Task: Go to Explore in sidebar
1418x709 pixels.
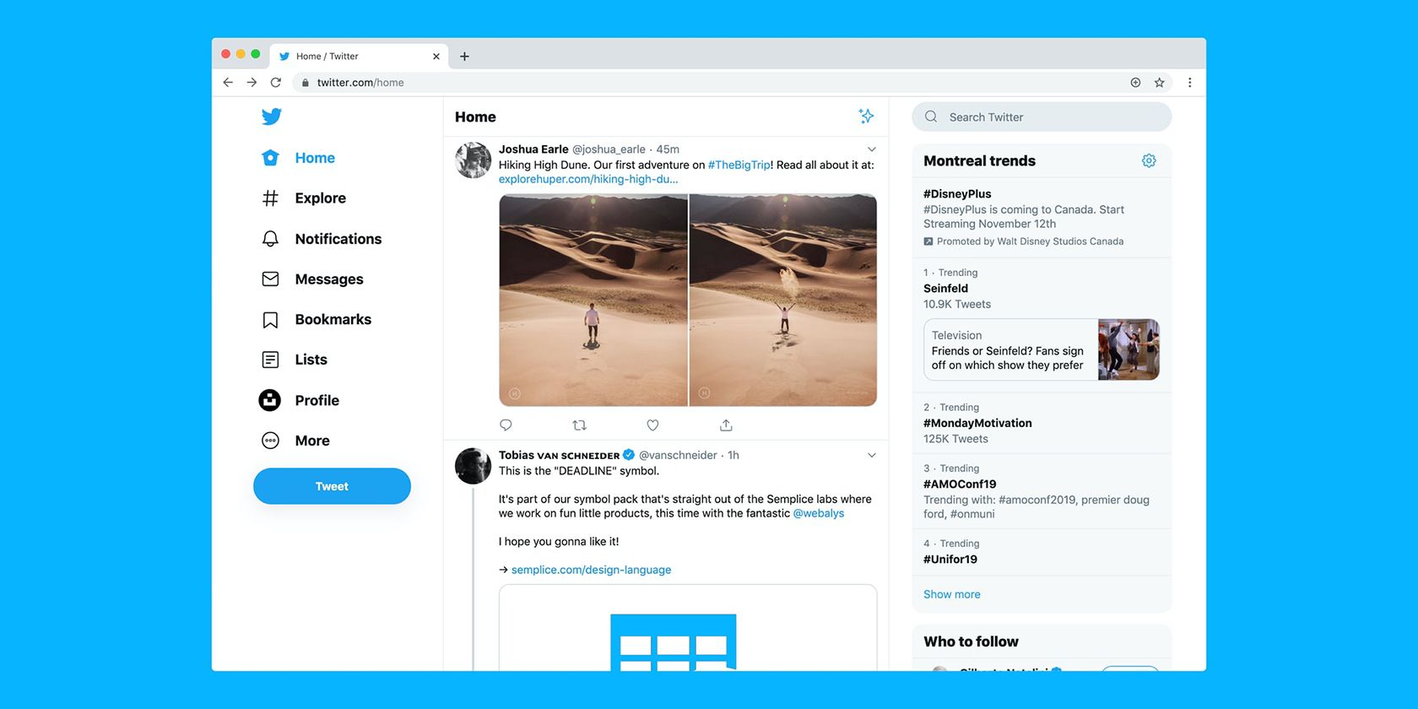Action: (x=320, y=198)
